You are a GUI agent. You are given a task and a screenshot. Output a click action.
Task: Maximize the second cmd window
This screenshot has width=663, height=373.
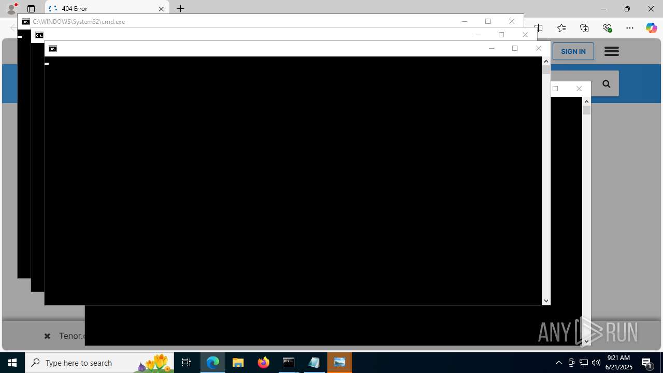pos(501,35)
